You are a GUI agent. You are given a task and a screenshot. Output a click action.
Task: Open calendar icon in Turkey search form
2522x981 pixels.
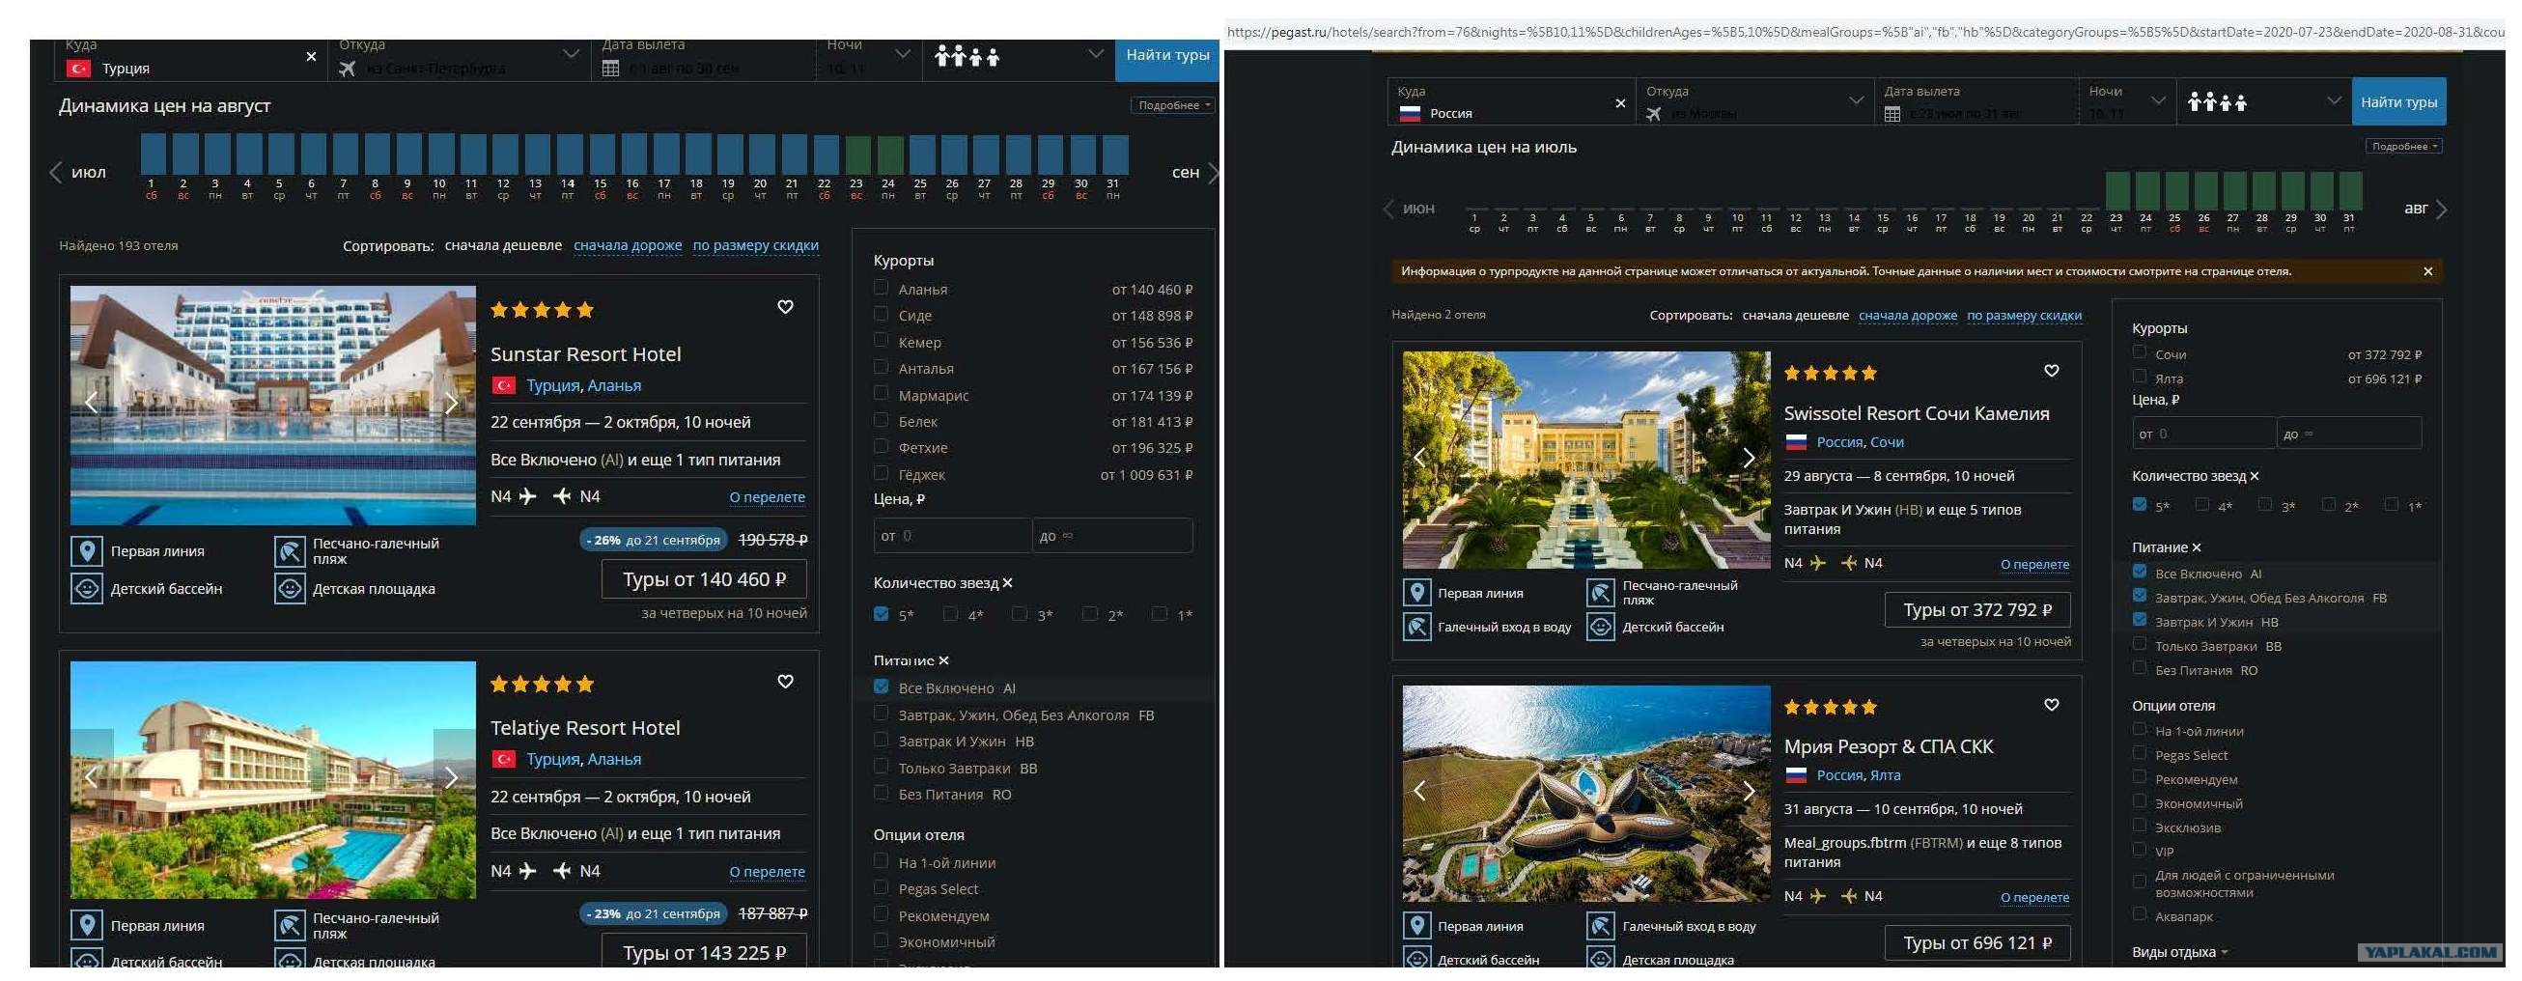611,69
